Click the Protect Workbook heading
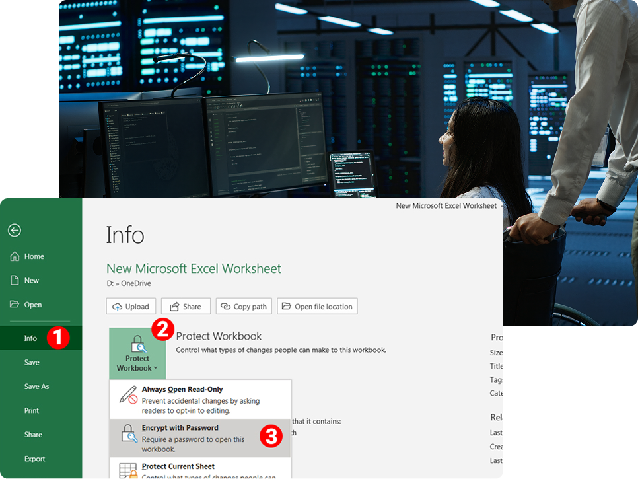This screenshot has height=479, width=638. click(x=219, y=336)
